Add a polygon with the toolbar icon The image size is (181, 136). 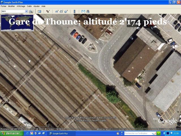[x=57, y=11]
